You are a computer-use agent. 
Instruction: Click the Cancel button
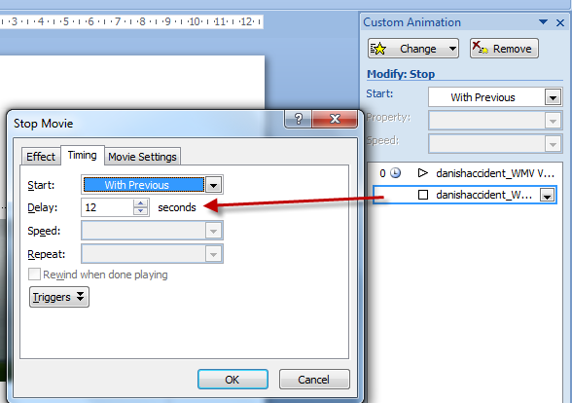[314, 380]
